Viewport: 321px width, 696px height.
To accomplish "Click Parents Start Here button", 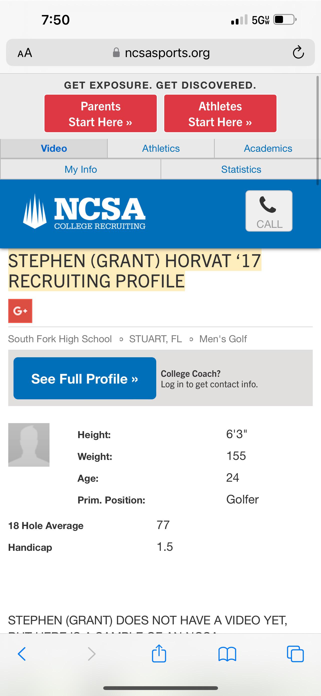I will click(100, 114).
